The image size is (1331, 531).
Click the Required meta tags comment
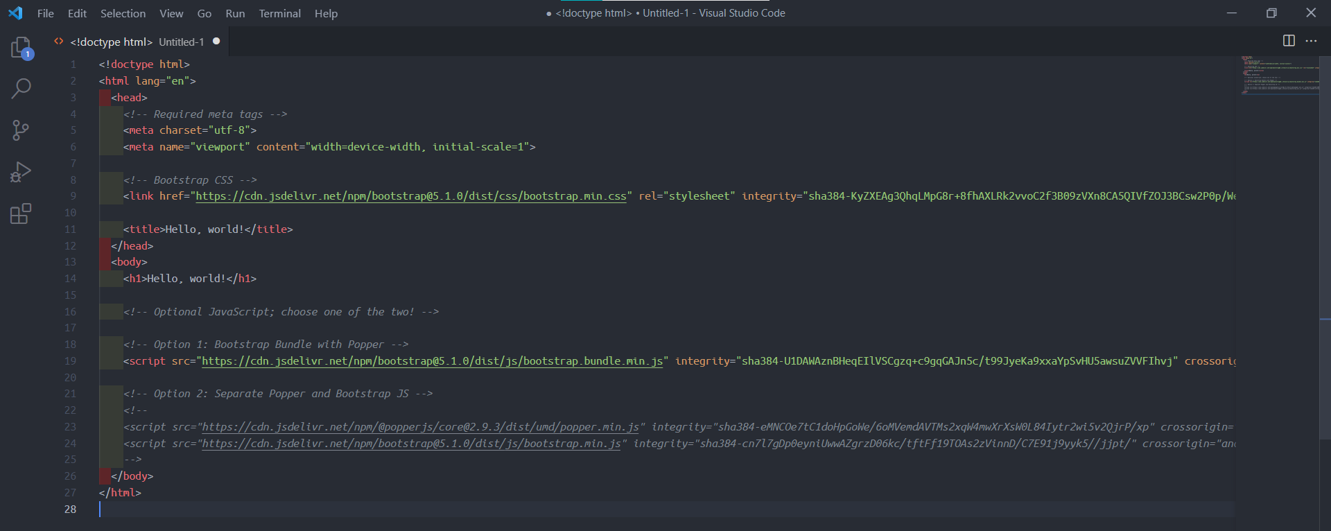205,114
